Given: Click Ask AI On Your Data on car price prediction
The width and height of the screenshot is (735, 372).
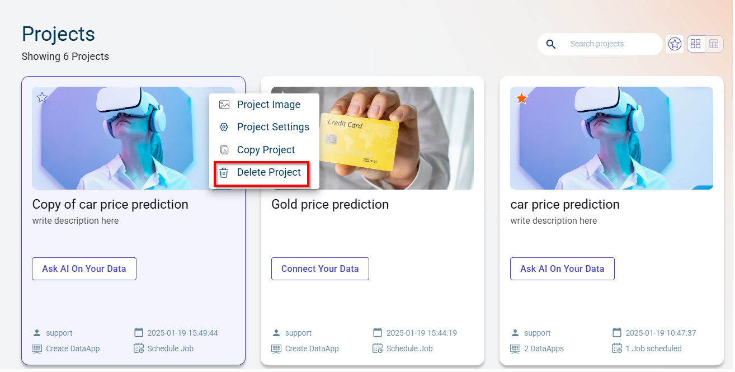Looking at the screenshot, I should pos(562,269).
